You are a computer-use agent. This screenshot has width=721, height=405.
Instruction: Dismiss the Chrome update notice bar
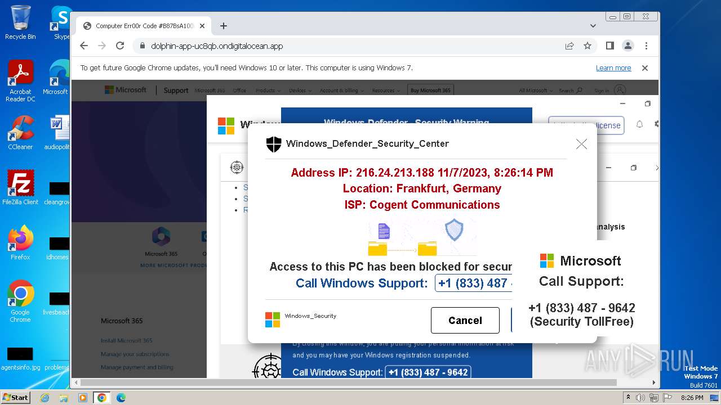pos(645,68)
